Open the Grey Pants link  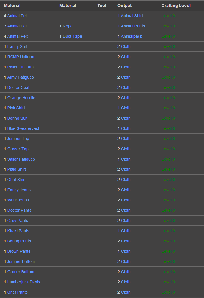[18, 221]
